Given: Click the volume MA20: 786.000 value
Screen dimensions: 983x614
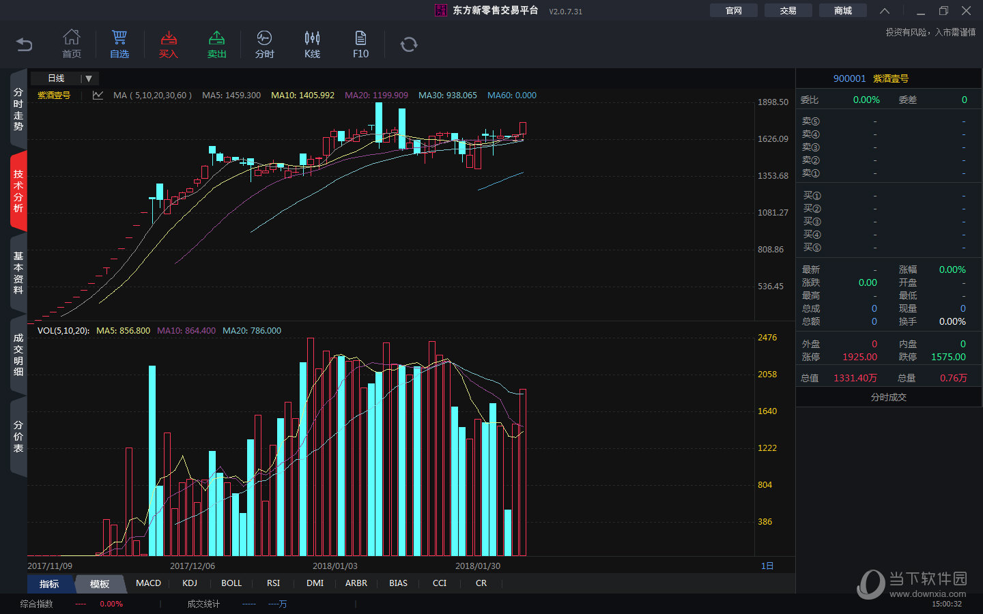Looking at the screenshot, I should (x=252, y=331).
